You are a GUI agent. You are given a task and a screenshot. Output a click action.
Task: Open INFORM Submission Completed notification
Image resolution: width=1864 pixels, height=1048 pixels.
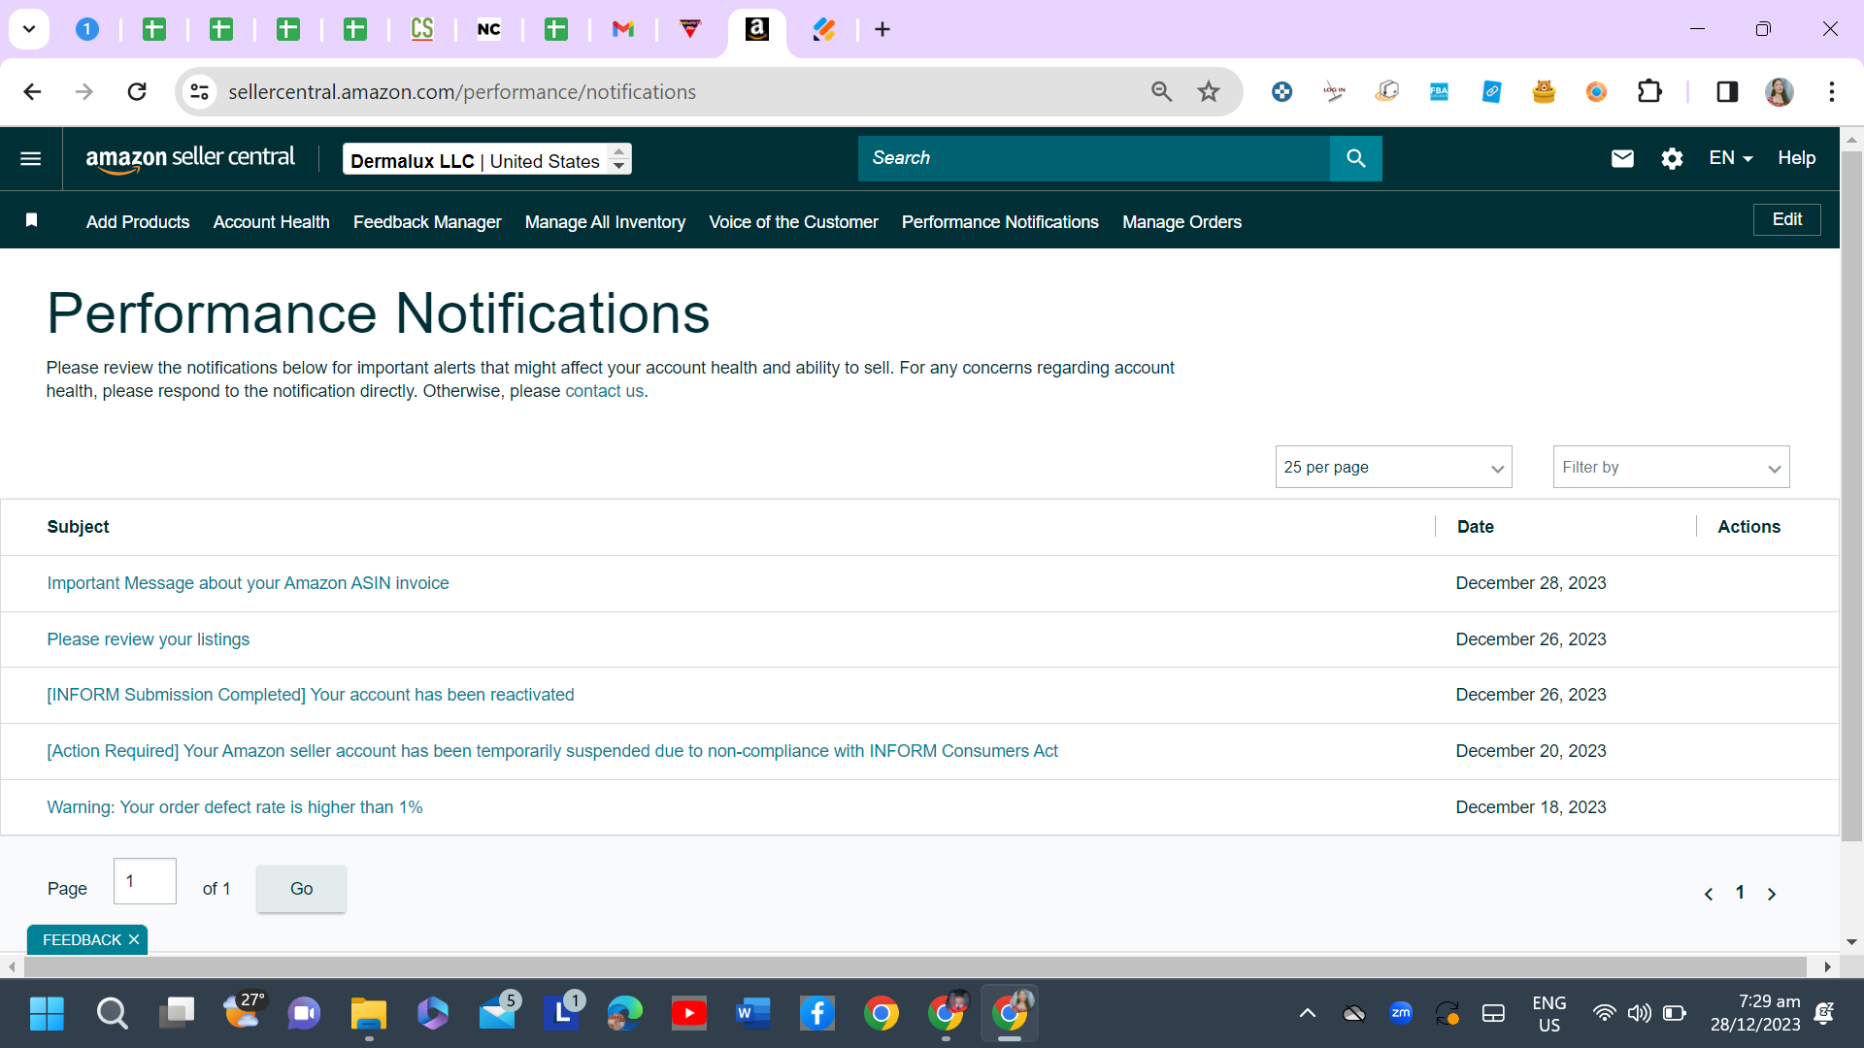pyautogui.click(x=311, y=695)
